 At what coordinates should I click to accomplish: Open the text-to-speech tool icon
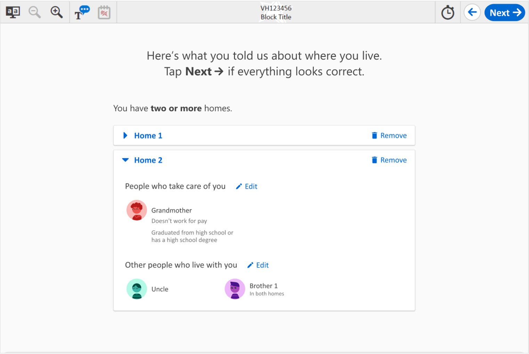point(82,13)
